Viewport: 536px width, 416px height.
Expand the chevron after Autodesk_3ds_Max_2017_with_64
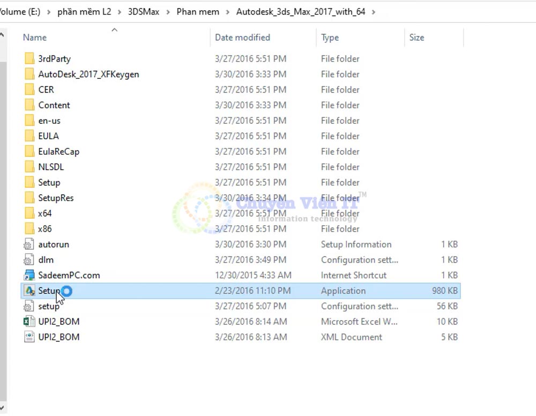[374, 12]
